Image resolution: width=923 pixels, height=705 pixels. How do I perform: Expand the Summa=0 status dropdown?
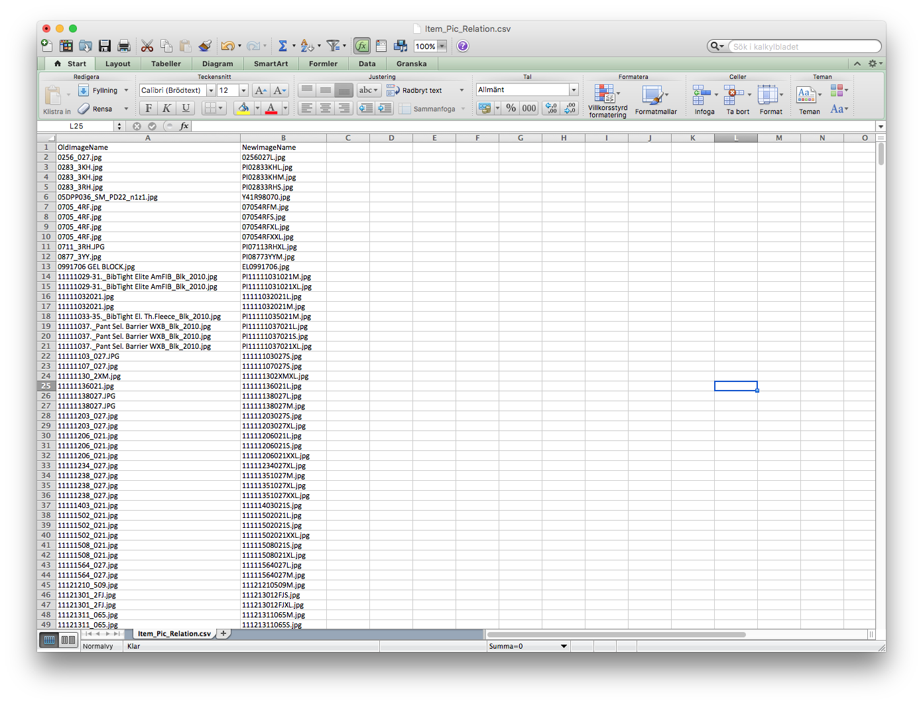tap(564, 646)
